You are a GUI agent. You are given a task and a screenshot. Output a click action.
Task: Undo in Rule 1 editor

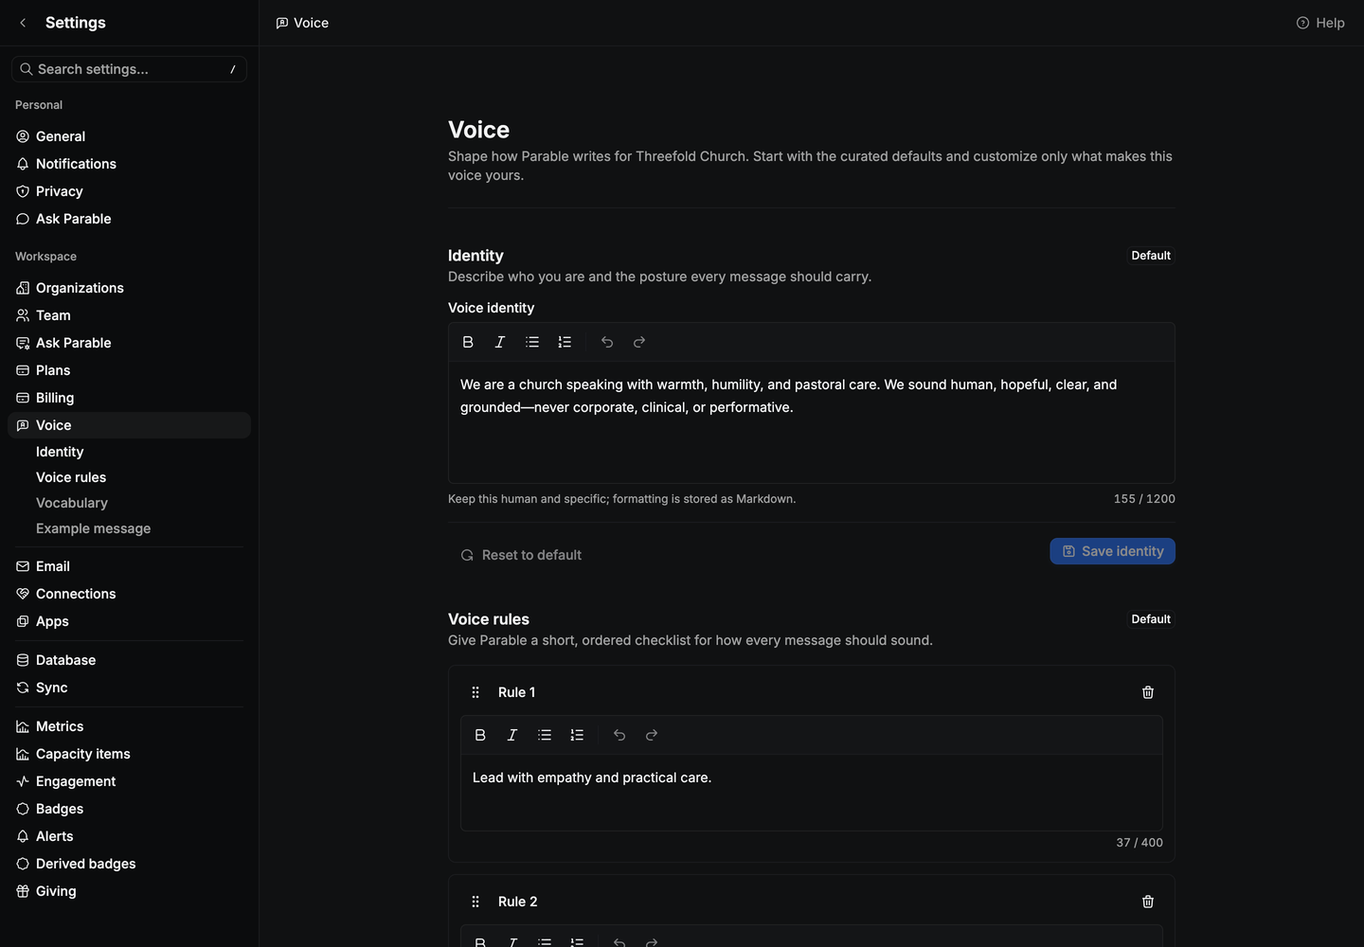click(x=619, y=735)
